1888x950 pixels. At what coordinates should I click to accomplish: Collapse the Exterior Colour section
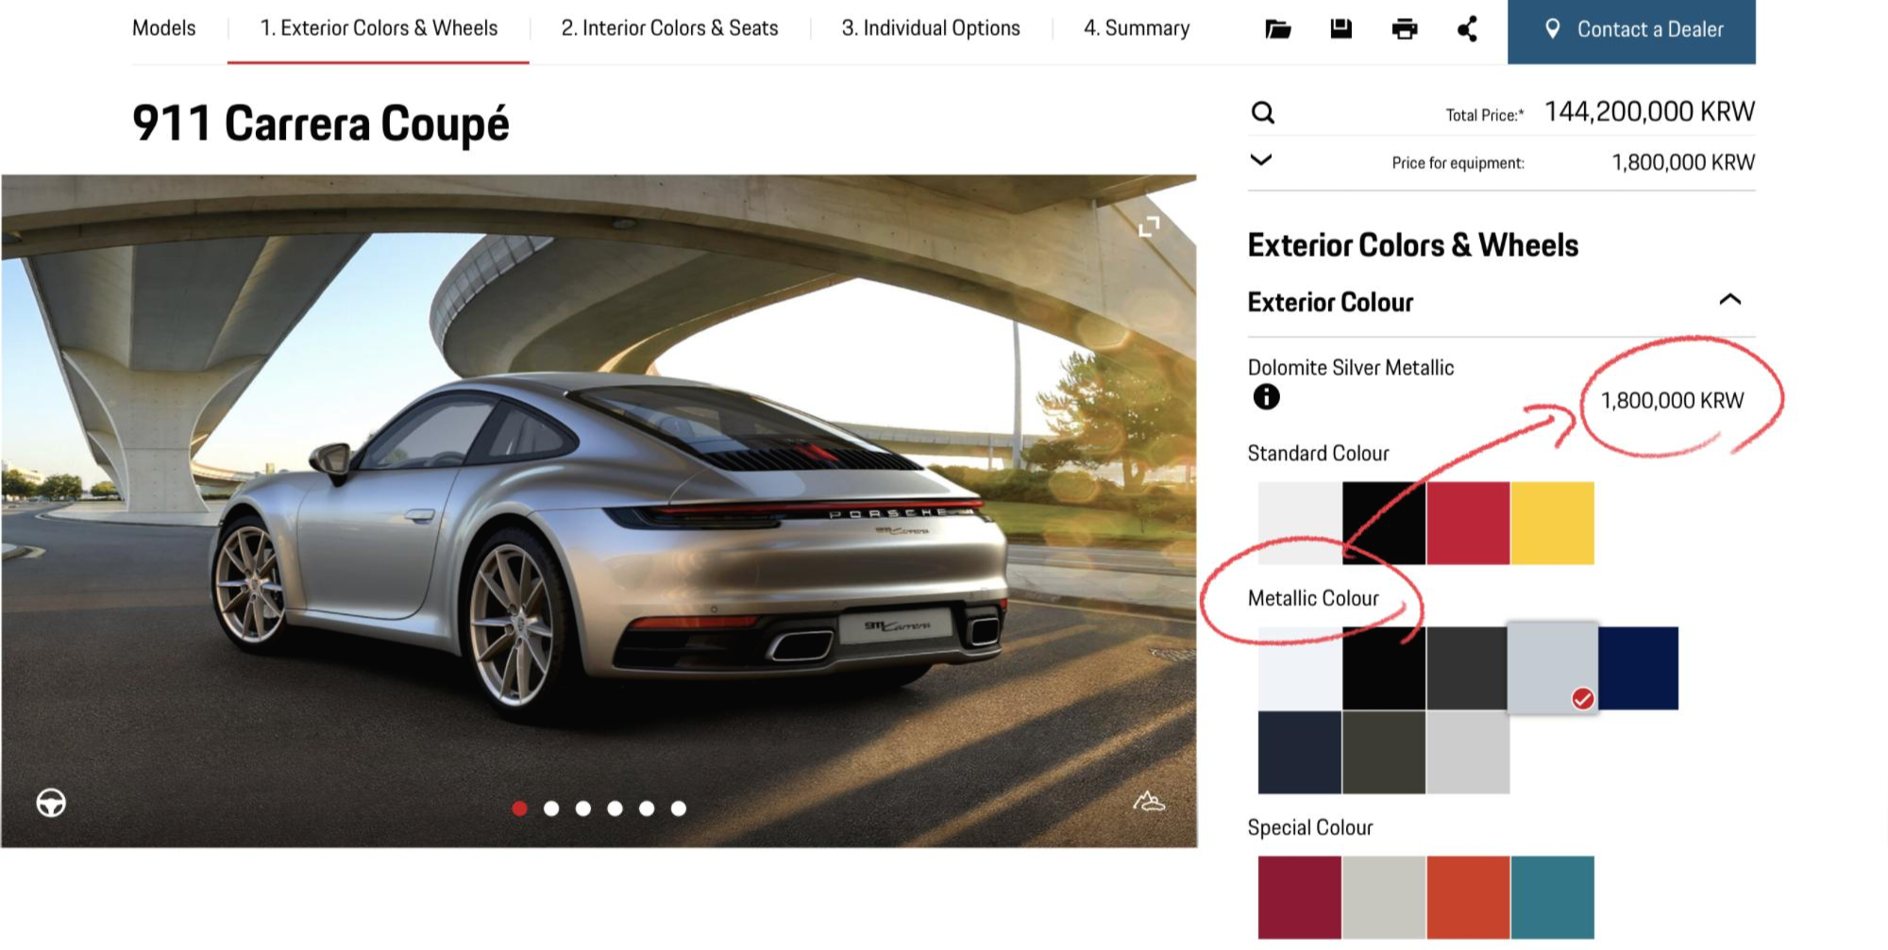pyautogui.click(x=1729, y=300)
